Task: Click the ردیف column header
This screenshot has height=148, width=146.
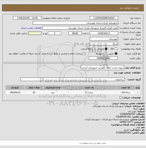Action: point(138,88)
